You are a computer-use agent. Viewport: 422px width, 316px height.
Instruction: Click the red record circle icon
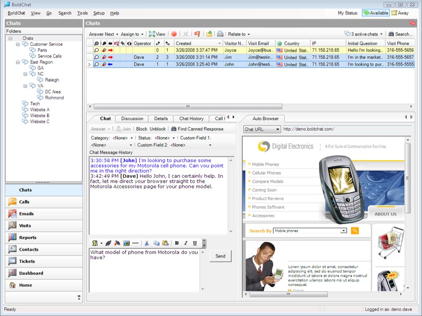[174, 34]
